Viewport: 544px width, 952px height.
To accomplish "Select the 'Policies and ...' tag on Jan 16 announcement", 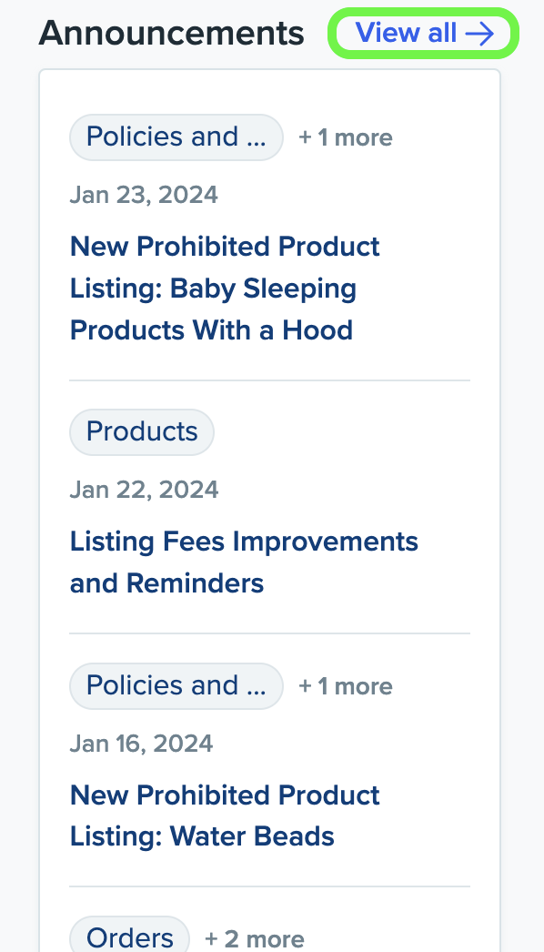I will coord(176,685).
